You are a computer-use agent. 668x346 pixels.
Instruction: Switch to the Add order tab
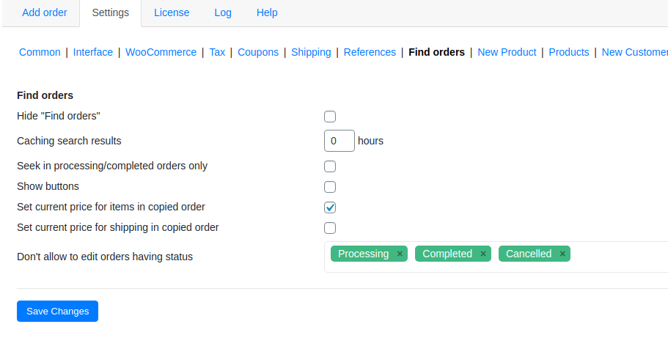point(44,12)
